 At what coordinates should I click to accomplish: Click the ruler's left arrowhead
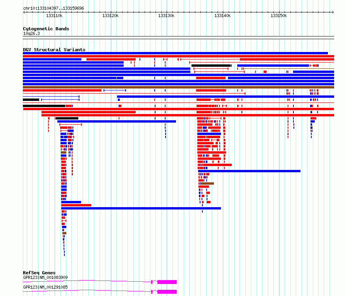(x=24, y=12)
